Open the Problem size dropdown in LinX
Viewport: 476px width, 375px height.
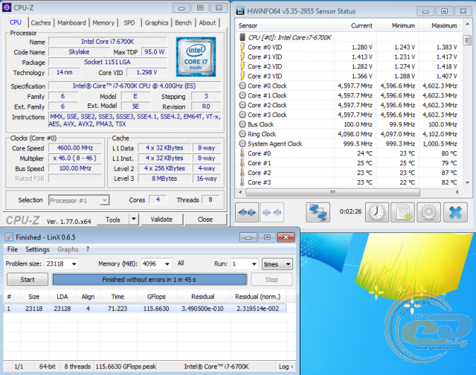click(74, 264)
